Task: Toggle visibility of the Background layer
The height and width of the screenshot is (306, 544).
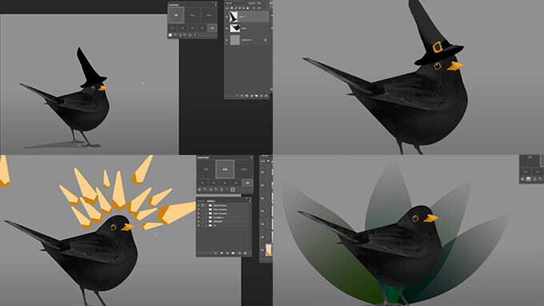Action: point(226,40)
